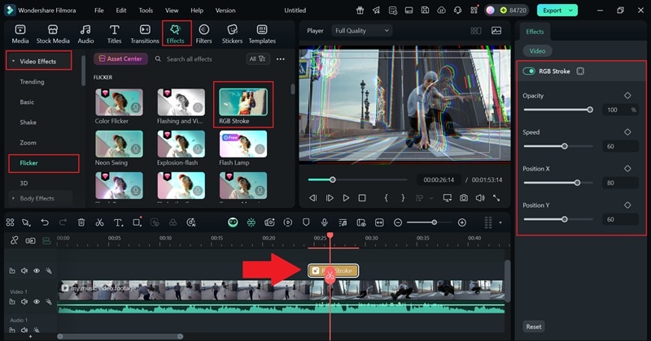Screen dimensions: 651x341
Task: Delete the selected clip
Action: (x=81, y=222)
